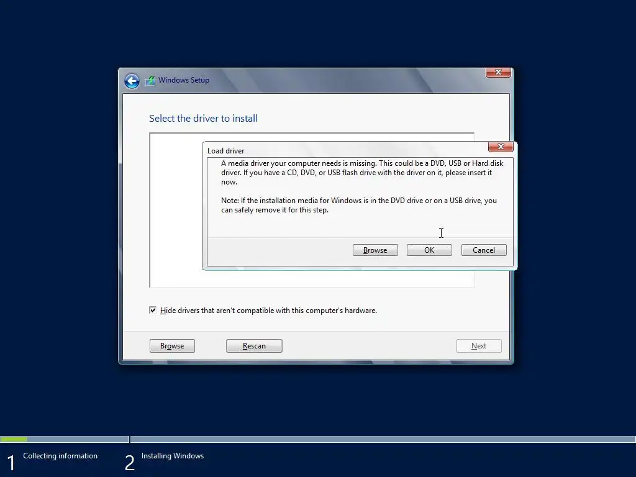The image size is (636, 477).
Task: Cancel the Load driver dialog
Action: [x=483, y=250]
